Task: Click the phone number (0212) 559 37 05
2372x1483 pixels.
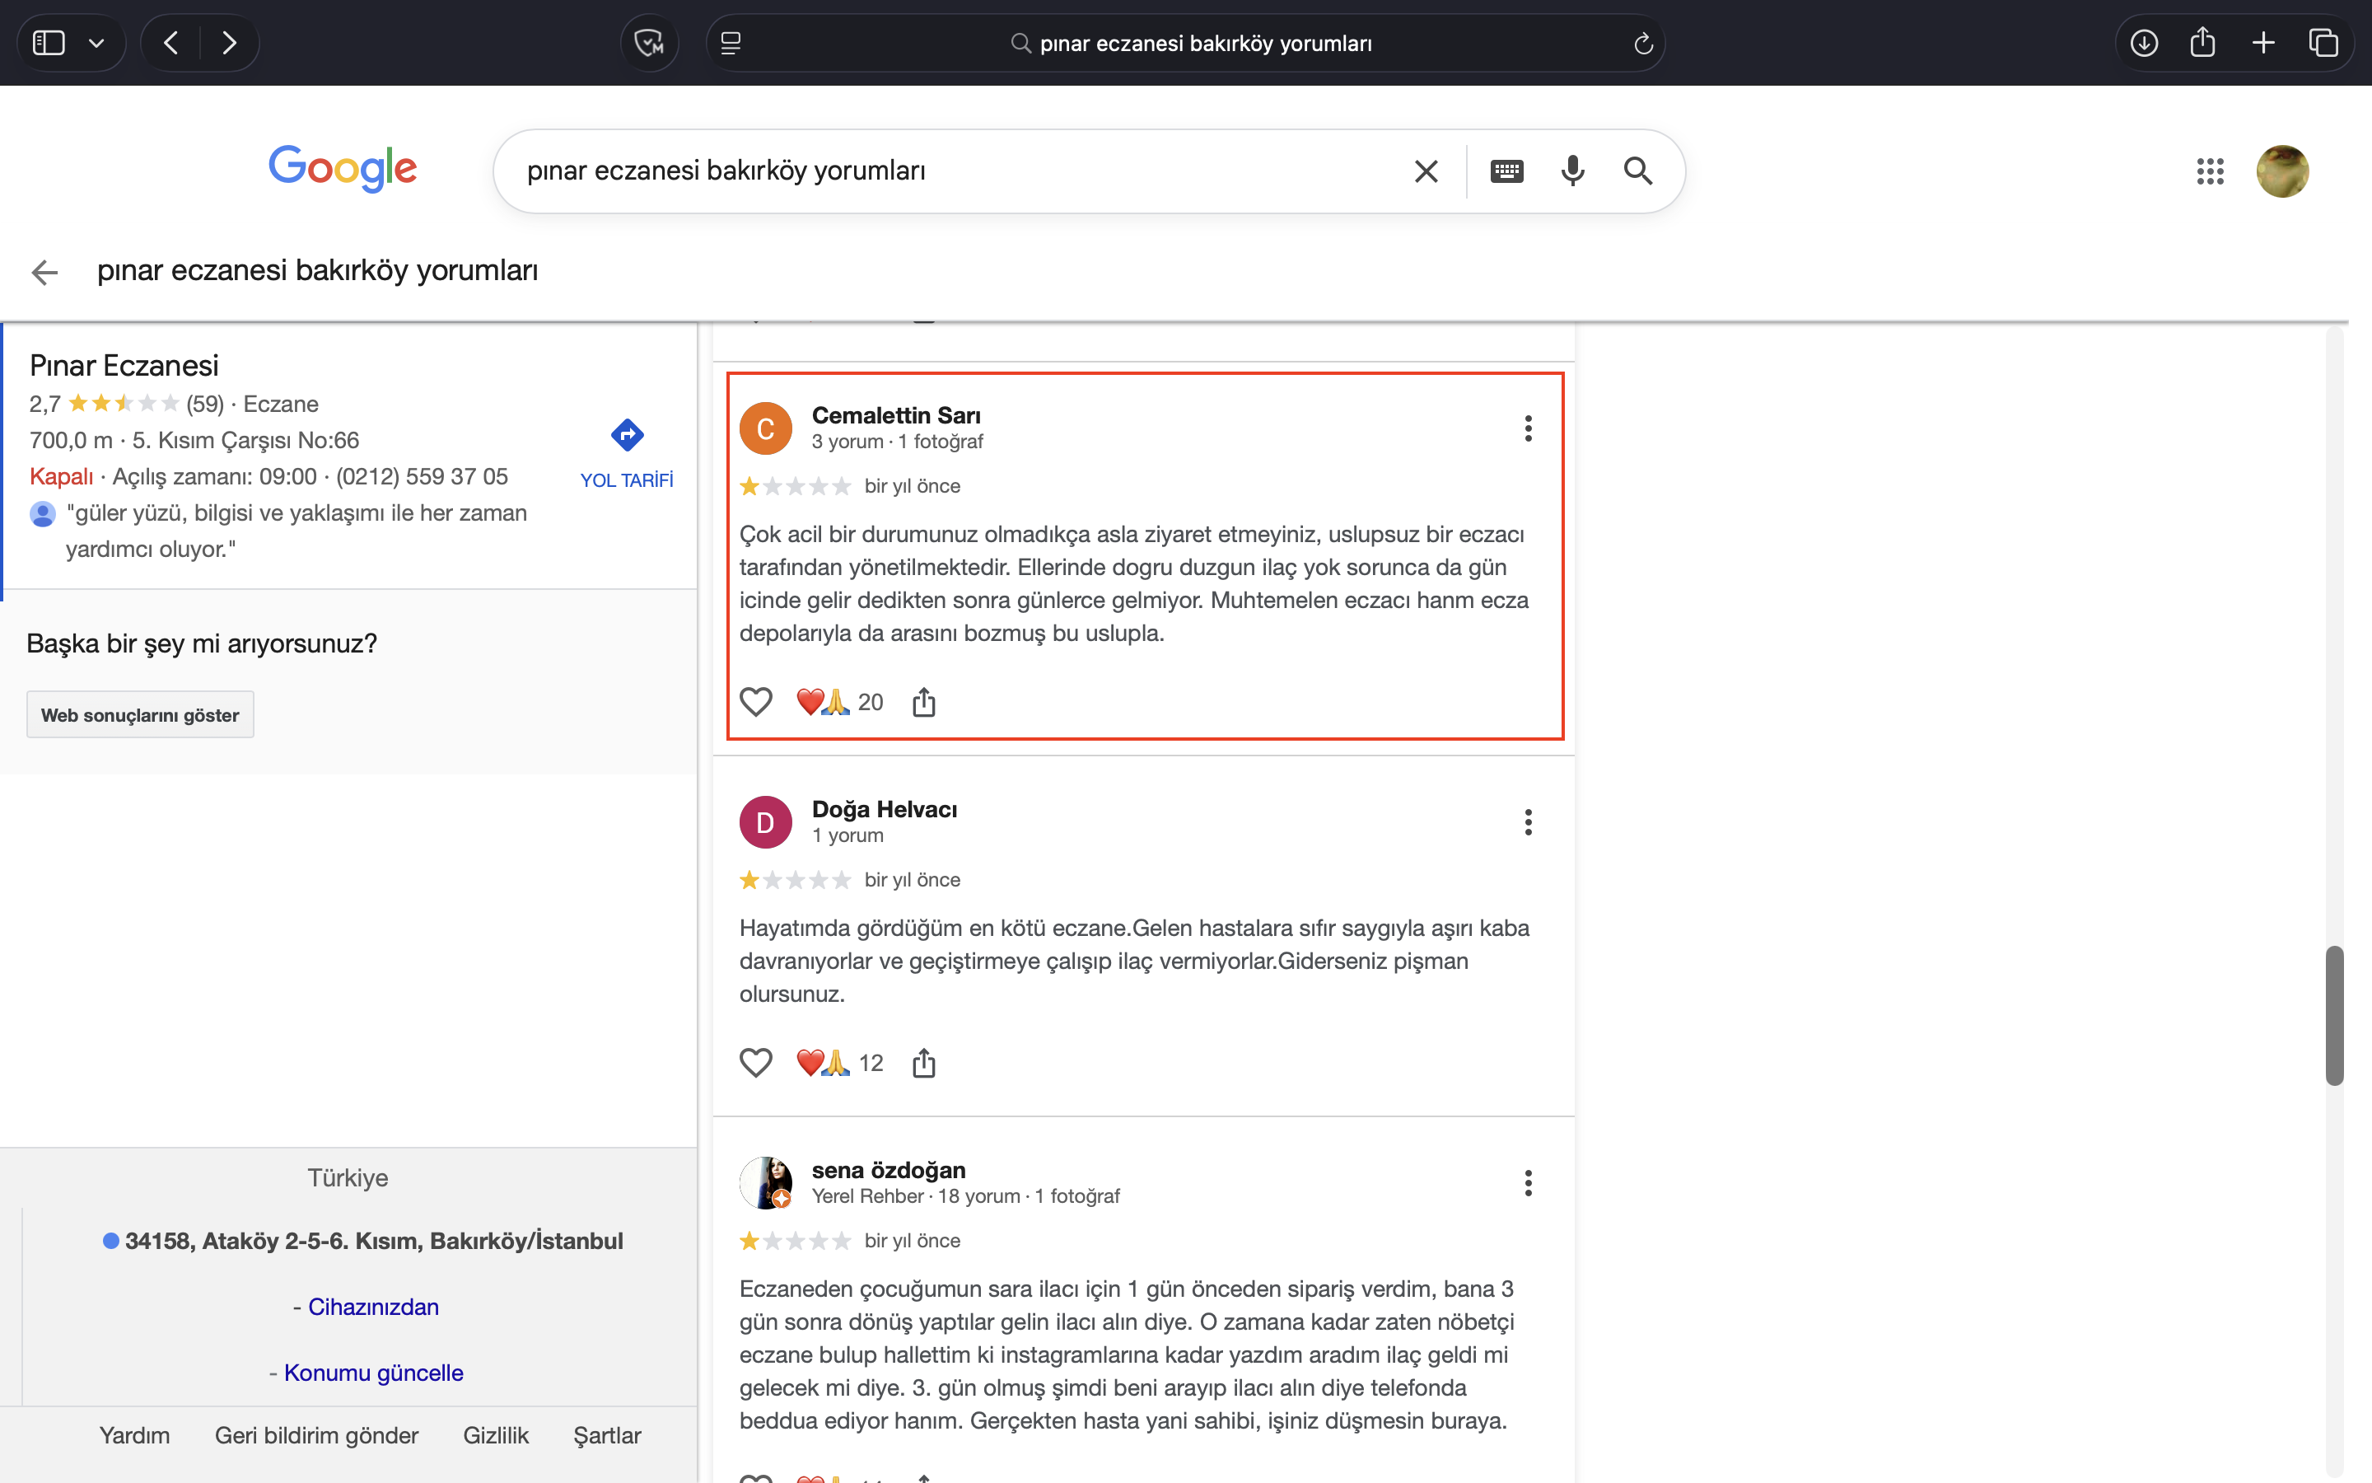Action: (x=422, y=477)
